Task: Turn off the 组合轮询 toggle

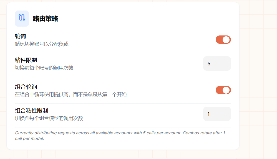Action: 223,90
